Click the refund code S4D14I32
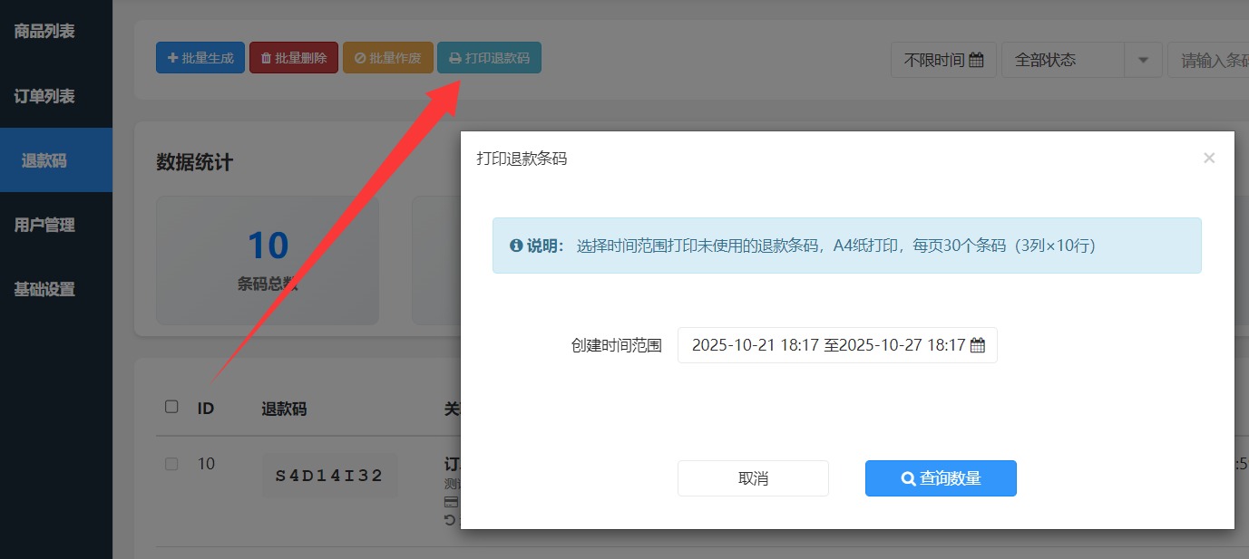Image resolution: width=1249 pixels, height=559 pixels. 329,476
